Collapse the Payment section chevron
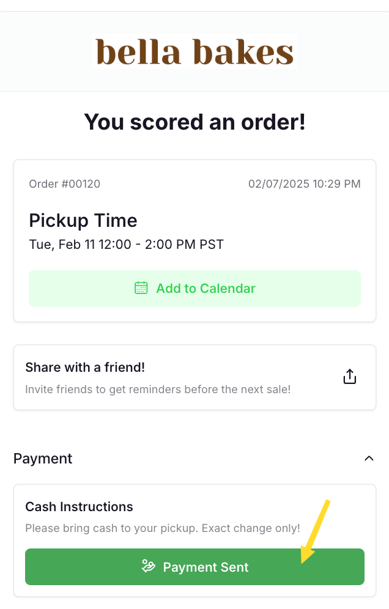The width and height of the screenshot is (389, 609). pyautogui.click(x=369, y=459)
